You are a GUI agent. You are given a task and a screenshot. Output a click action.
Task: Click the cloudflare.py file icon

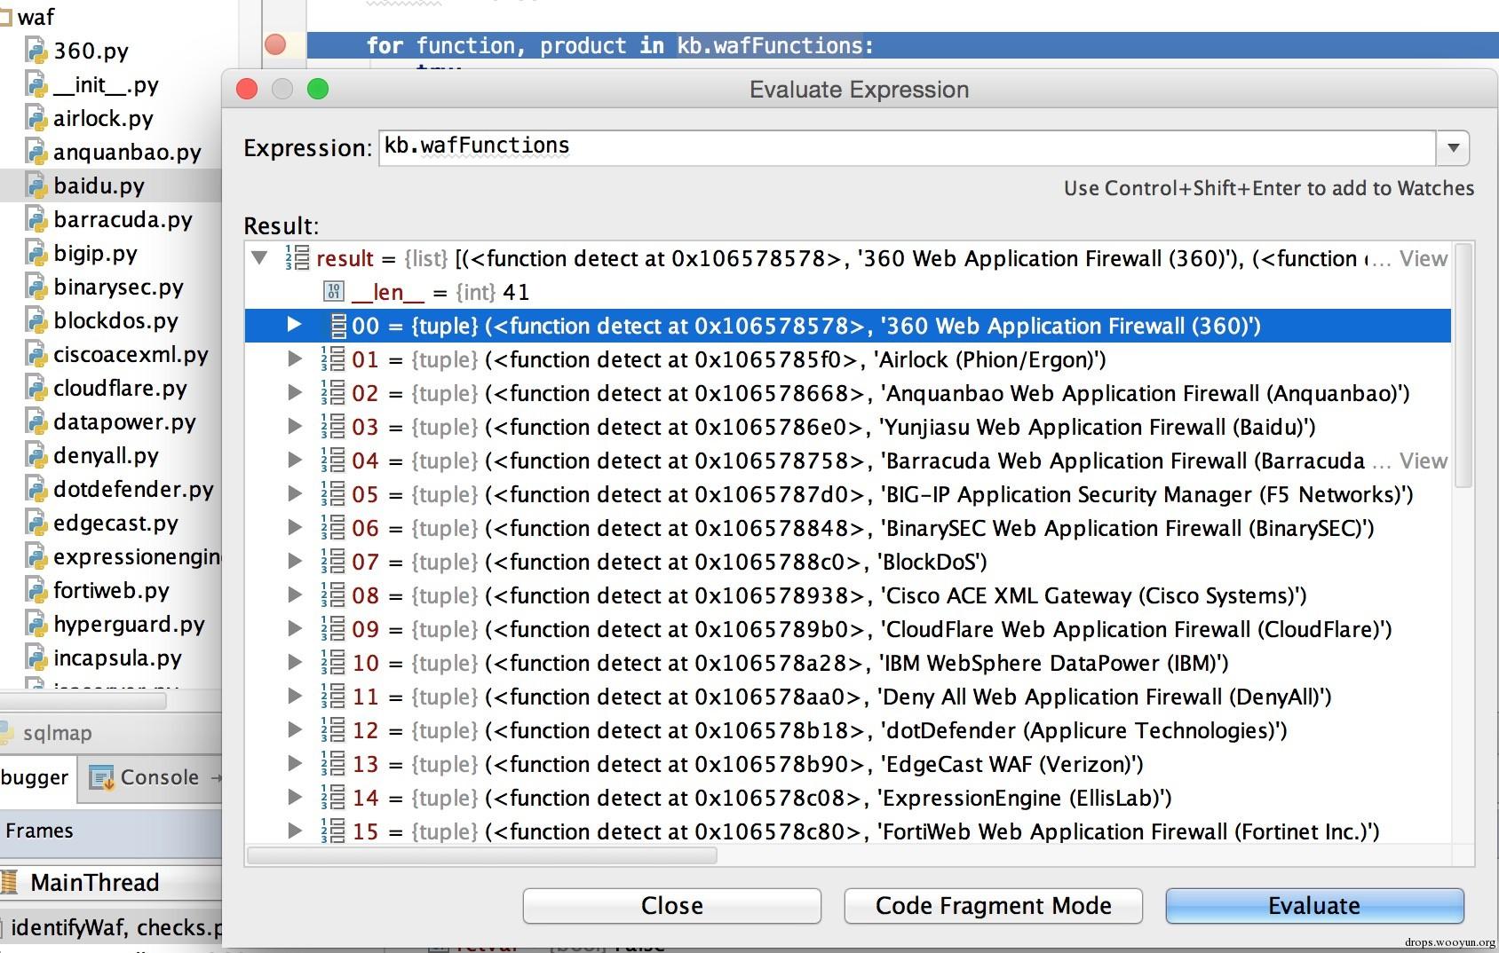(x=36, y=388)
